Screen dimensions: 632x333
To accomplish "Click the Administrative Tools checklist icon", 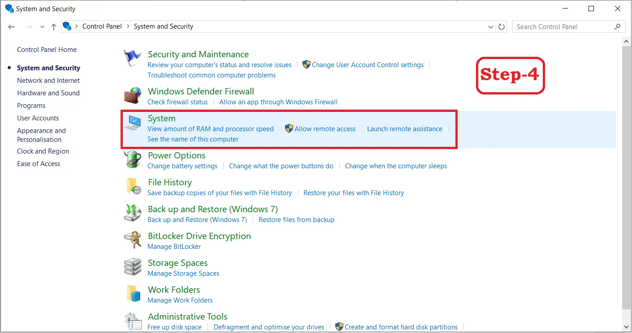I will [x=133, y=321].
